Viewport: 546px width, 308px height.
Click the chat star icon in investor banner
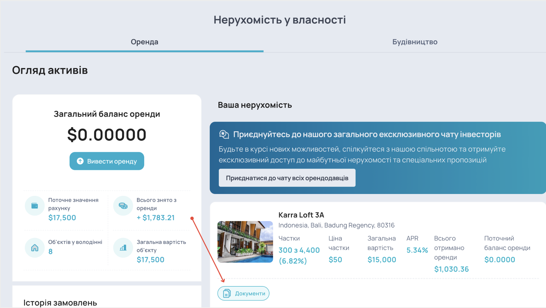click(224, 134)
